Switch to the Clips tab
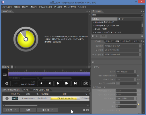 pyautogui.click(x=109, y=41)
